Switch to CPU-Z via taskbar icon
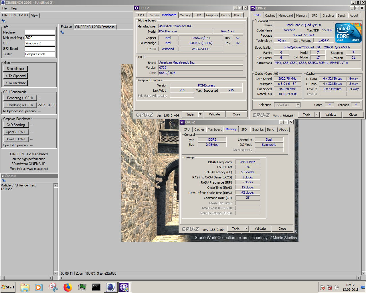Image resolution: width=366 pixels, height=293 pixels. pyautogui.click(x=124, y=287)
